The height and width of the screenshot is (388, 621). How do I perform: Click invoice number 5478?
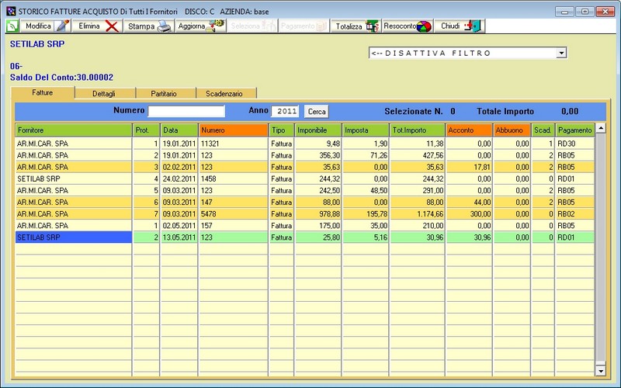tap(234, 214)
